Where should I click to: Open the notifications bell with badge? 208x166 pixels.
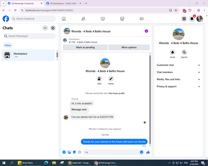(x=192, y=19)
